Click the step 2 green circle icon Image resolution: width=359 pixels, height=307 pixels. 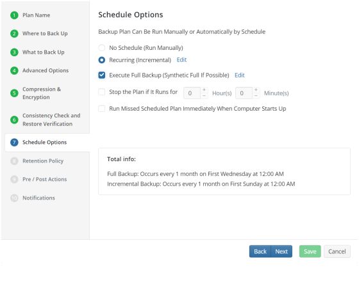click(x=14, y=33)
